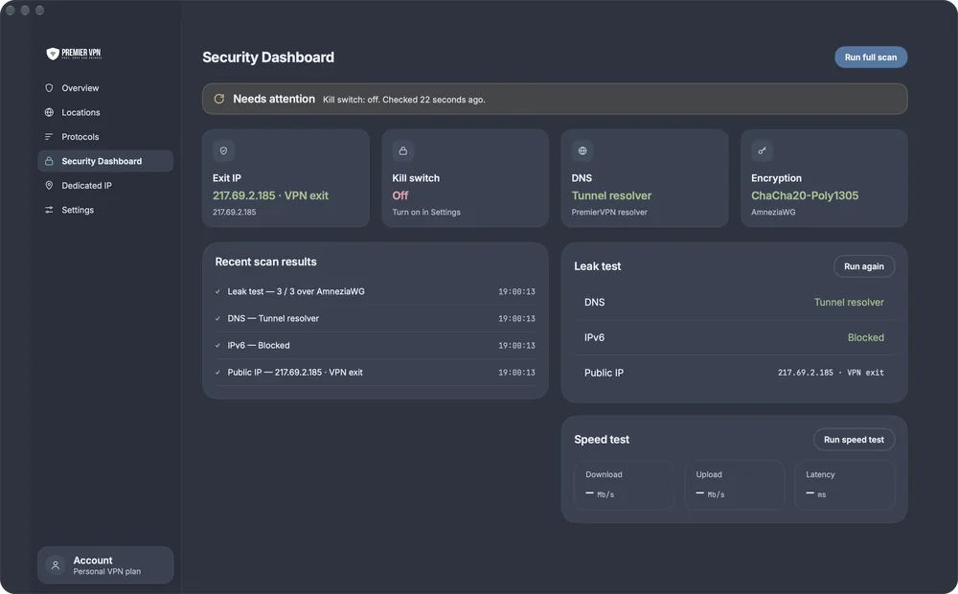The width and height of the screenshot is (958, 594).
Task: Click the Dedicated IP pin icon
Action: click(49, 185)
